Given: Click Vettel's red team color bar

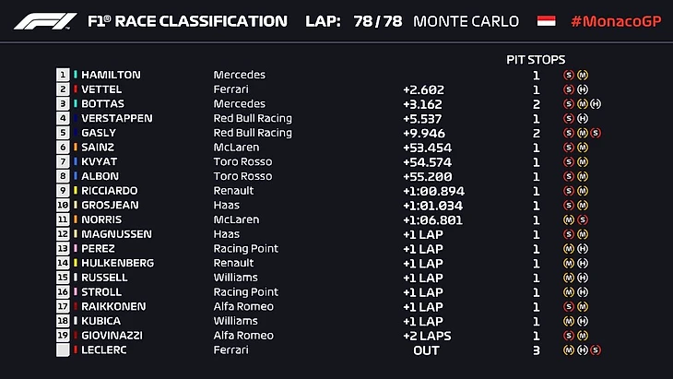Looking at the screenshot, I should pyautogui.click(x=75, y=89).
